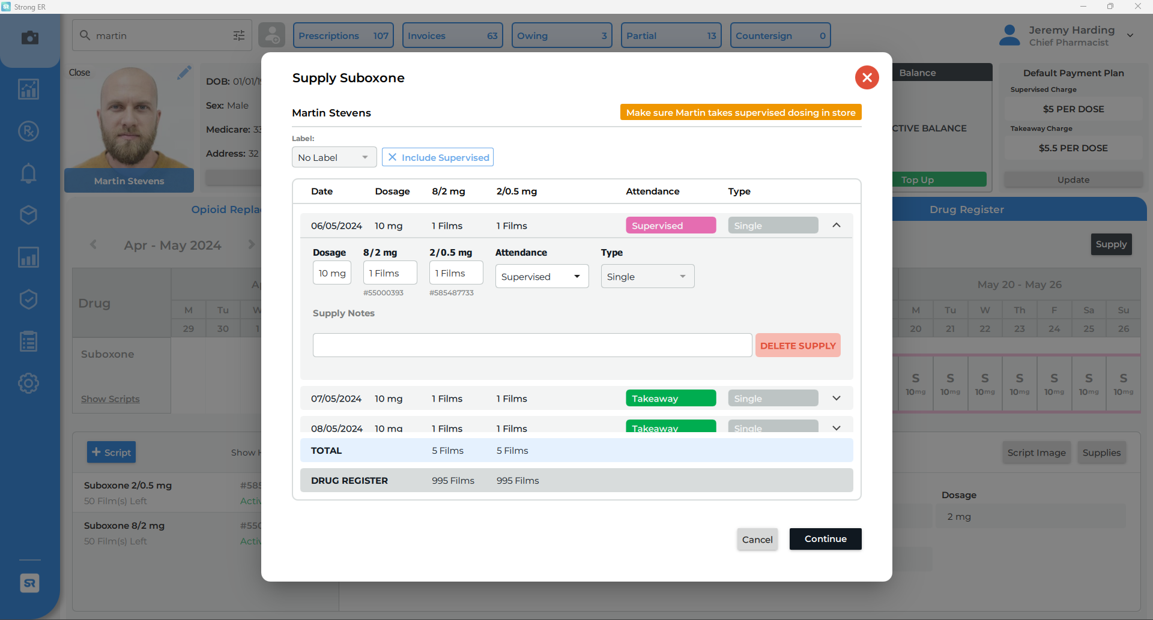Open the Countersign tab
This screenshot has height=620, width=1153.
pos(779,35)
